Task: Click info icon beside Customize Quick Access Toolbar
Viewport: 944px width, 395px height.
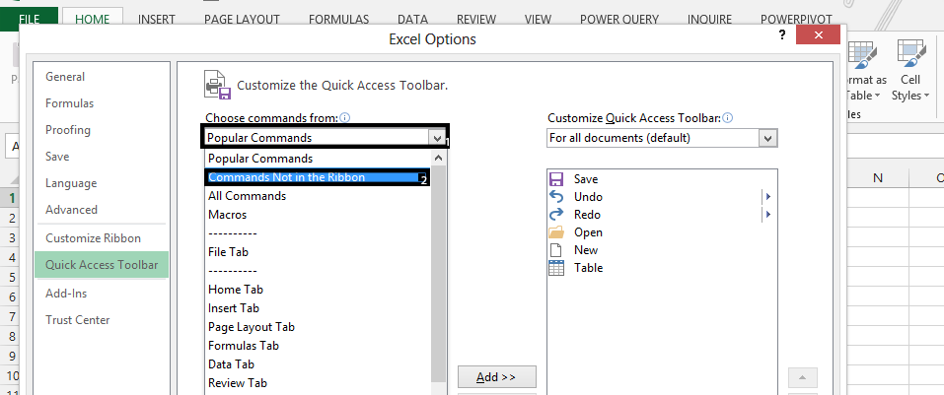Action: coord(728,118)
